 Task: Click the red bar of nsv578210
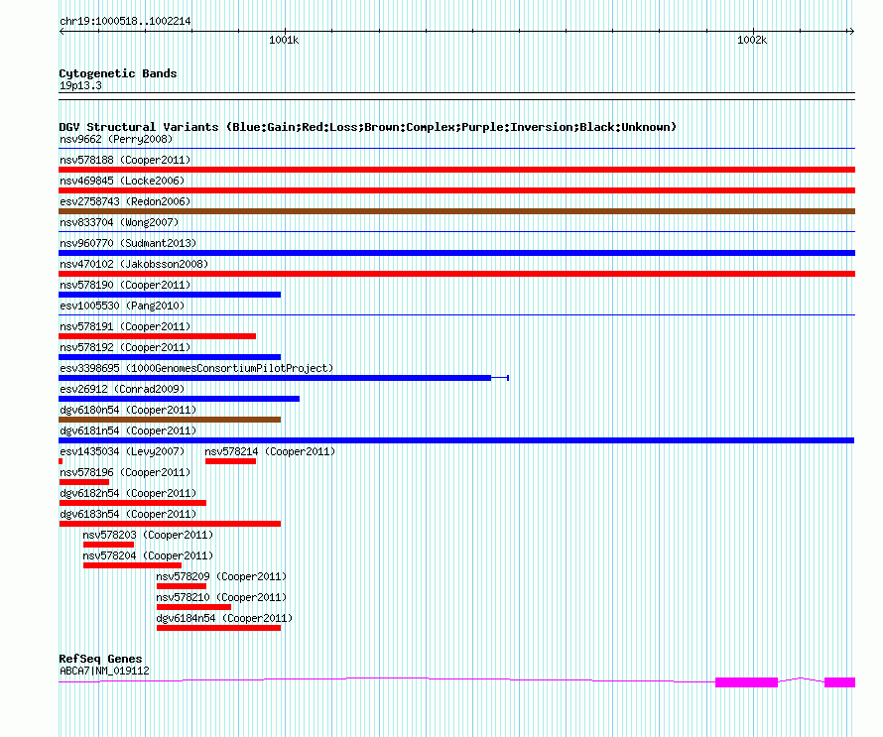pos(193,607)
